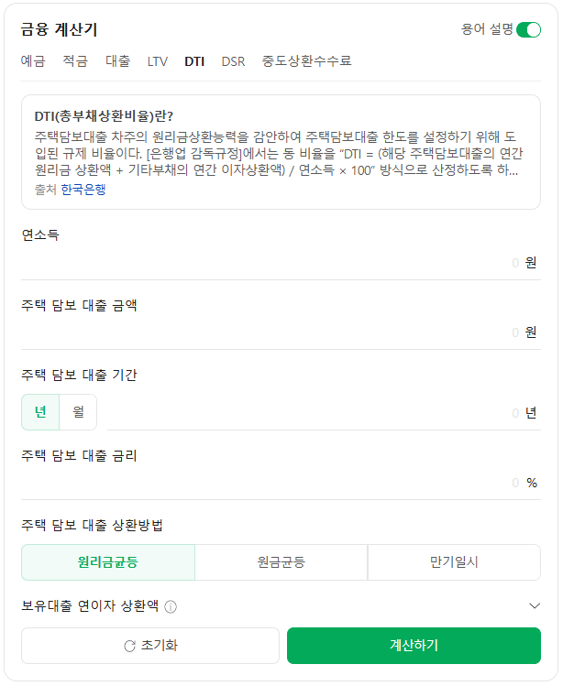
Task: Toggle the 용어 설명 switch
Action: (528, 29)
